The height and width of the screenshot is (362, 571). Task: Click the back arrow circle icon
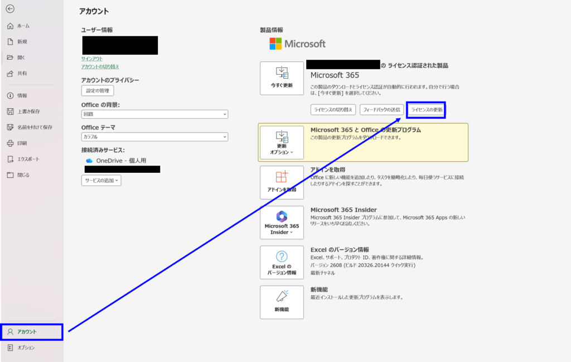pos(10,9)
